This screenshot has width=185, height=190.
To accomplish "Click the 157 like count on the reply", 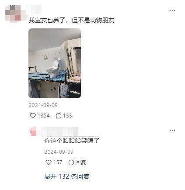I will click(x=58, y=162).
